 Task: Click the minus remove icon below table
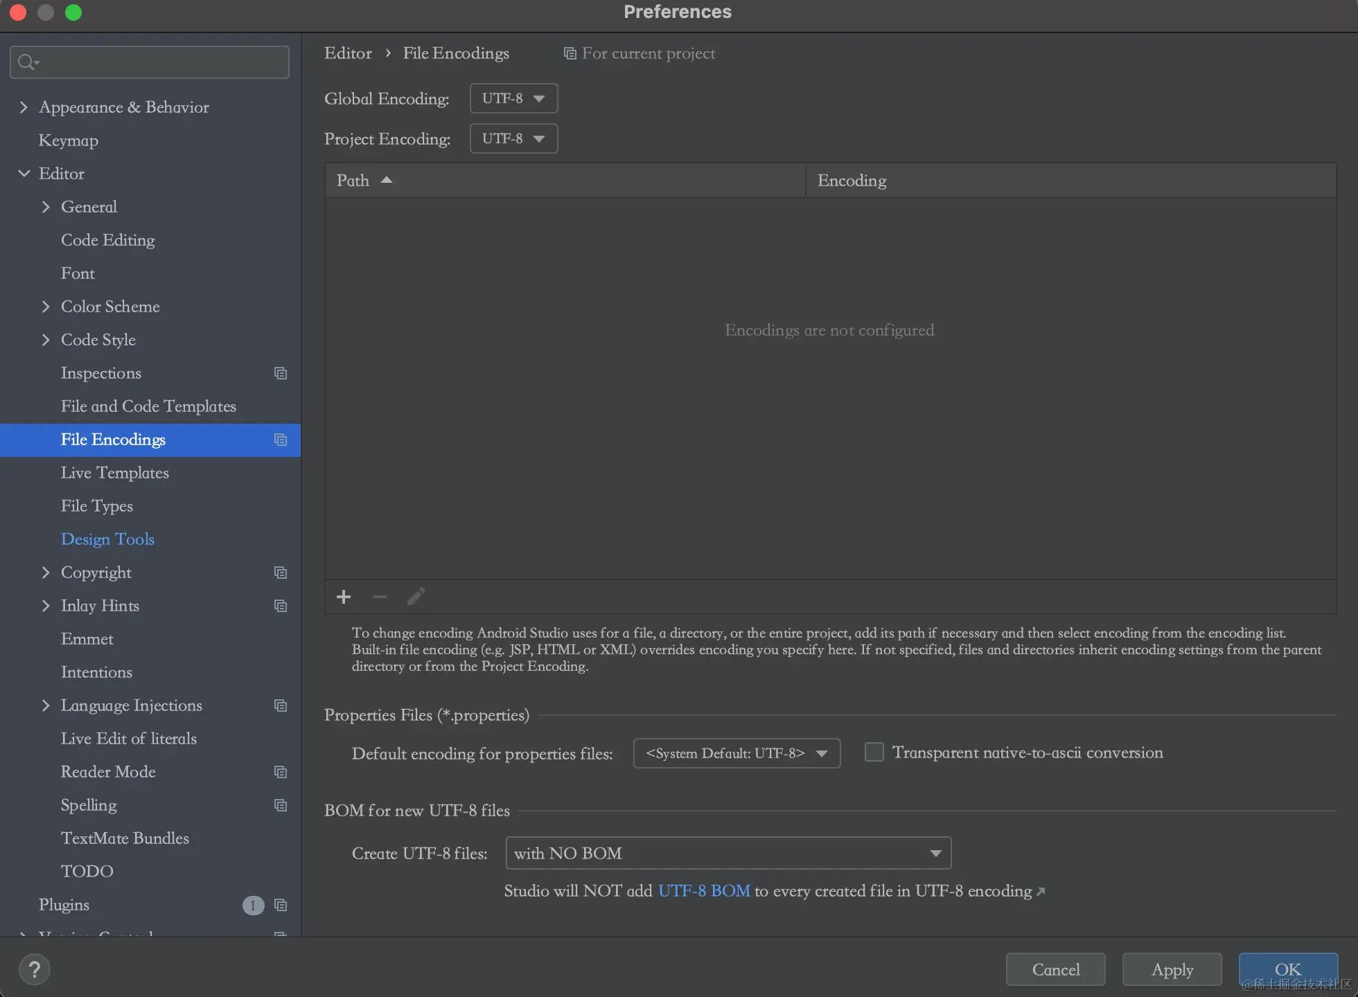(x=380, y=597)
